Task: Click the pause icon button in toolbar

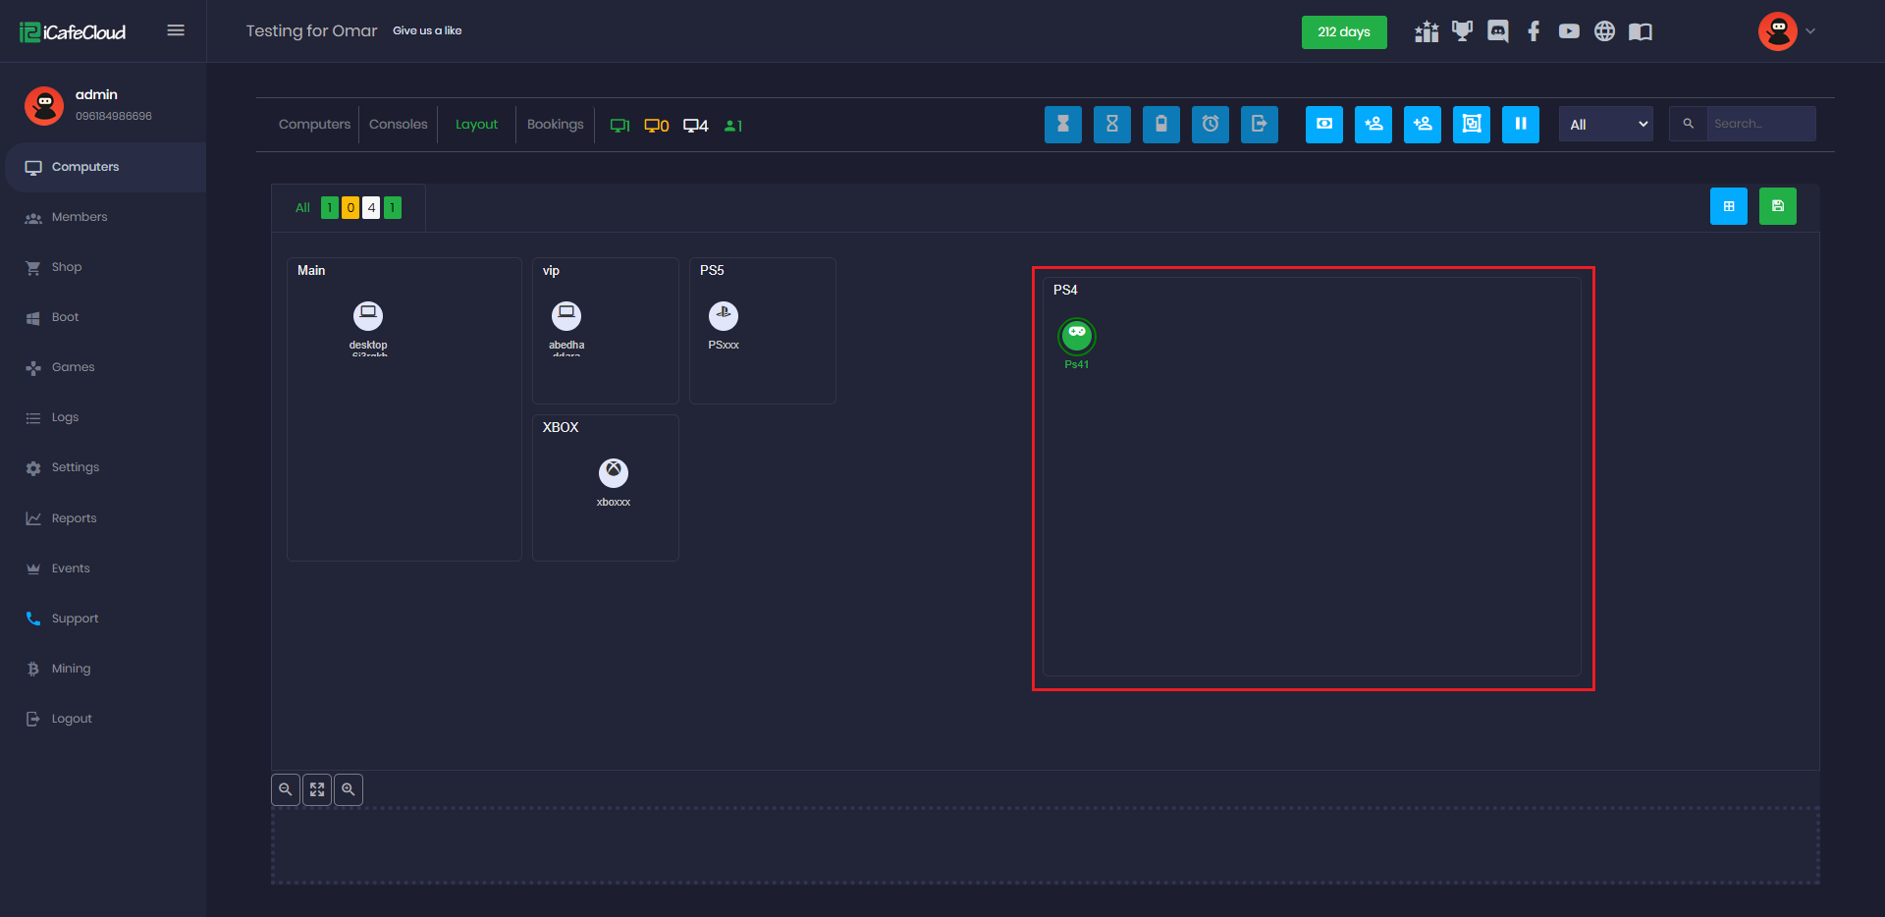Action: coord(1520,125)
